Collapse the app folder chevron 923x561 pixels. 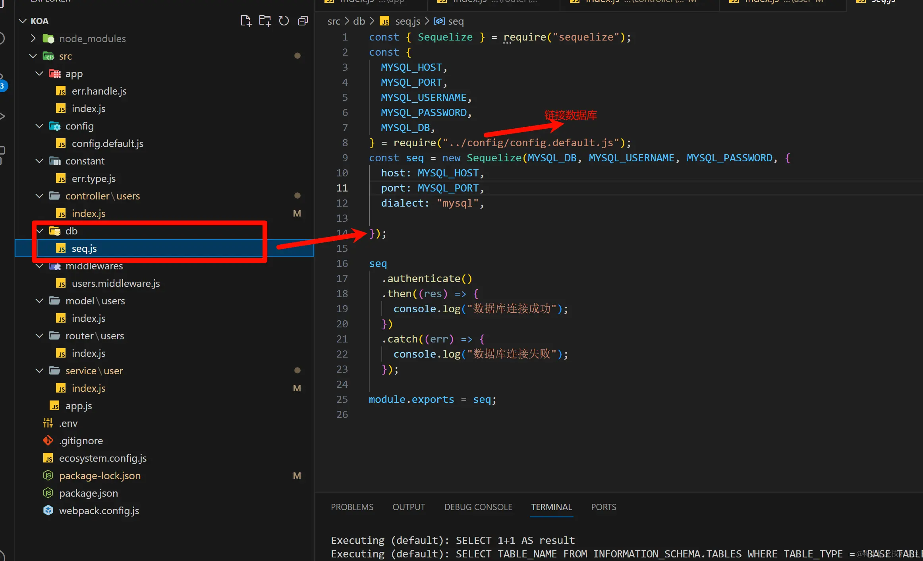(40, 74)
